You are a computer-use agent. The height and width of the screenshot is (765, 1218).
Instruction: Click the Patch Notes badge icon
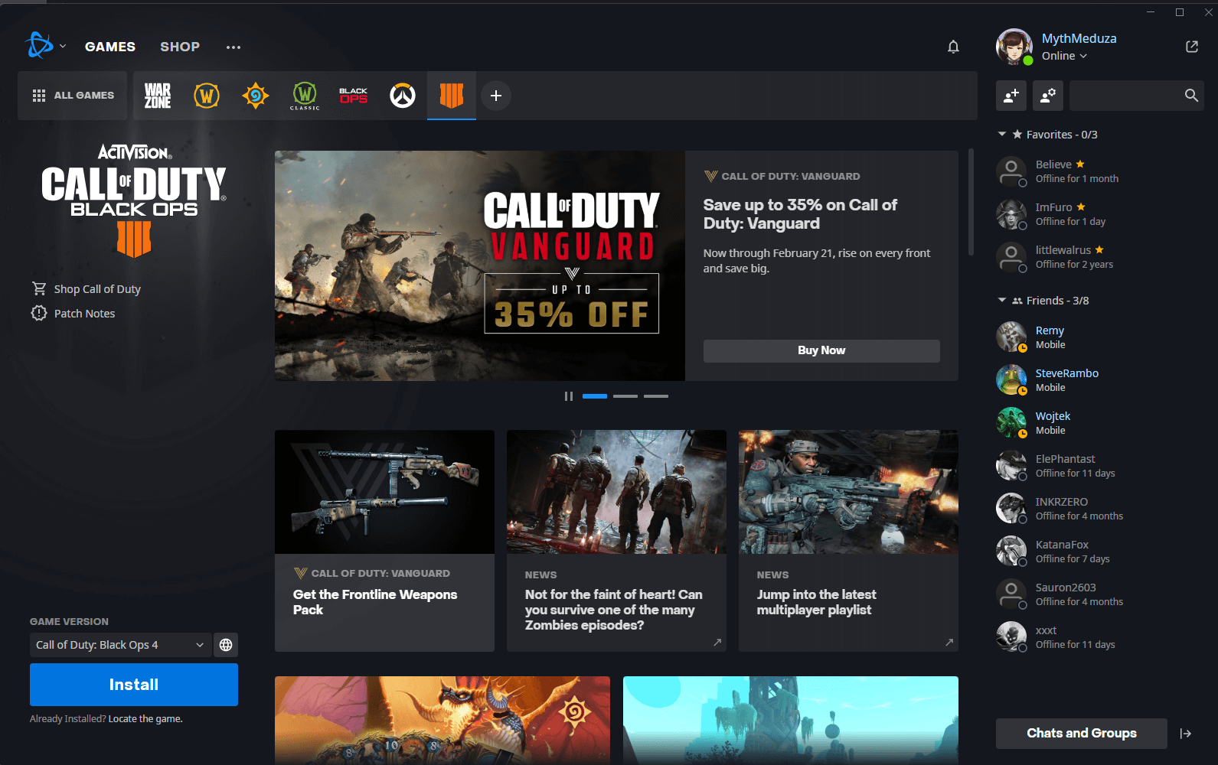tap(39, 313)
